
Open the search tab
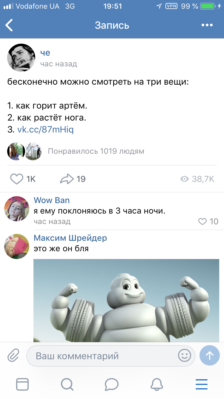click(67, 384)
